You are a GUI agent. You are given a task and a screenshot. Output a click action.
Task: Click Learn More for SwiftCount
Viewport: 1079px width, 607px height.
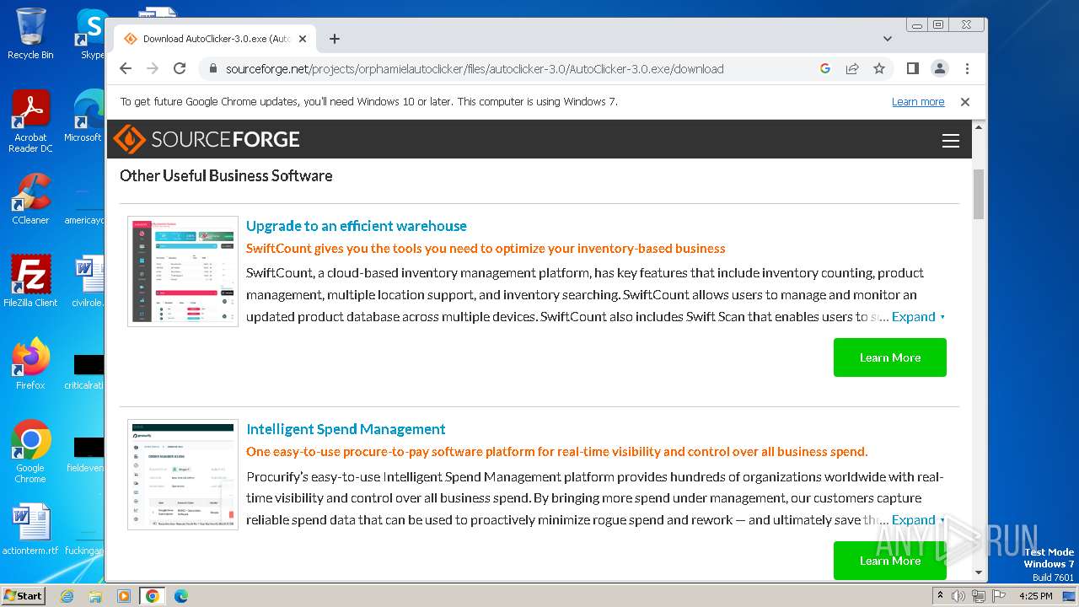[x=890, y=357]
